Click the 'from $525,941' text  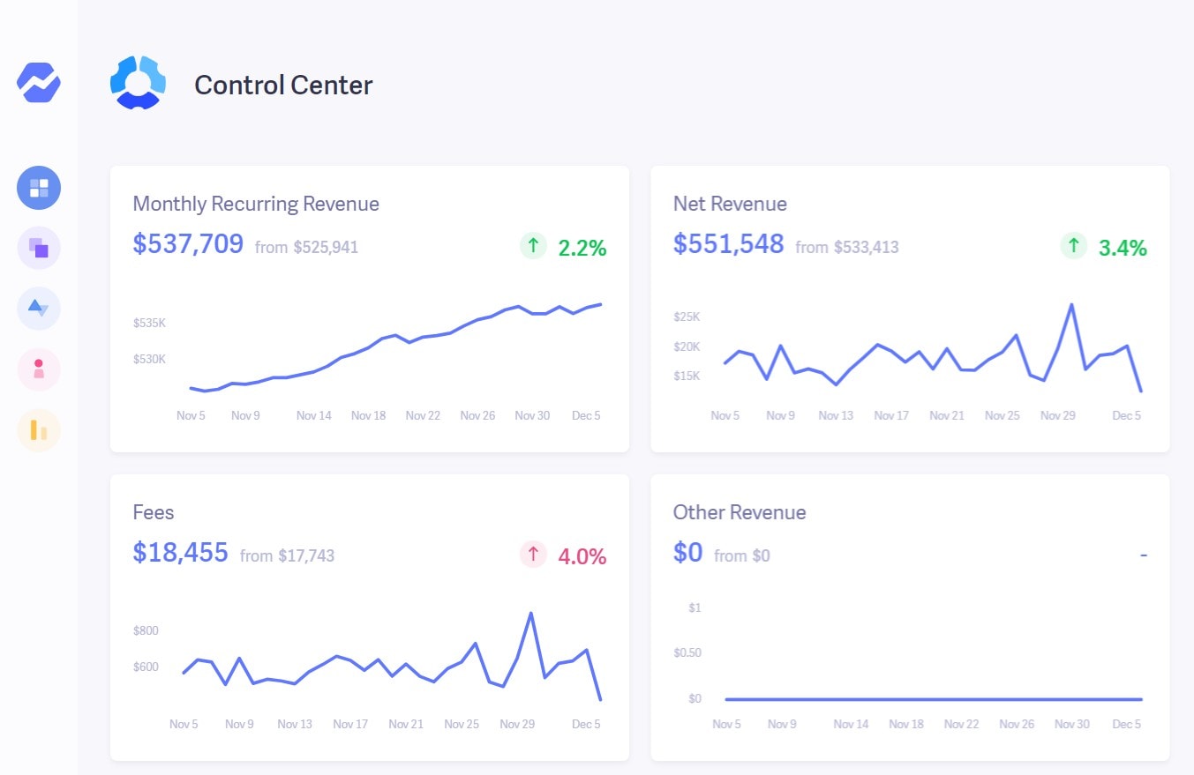click(x=307, y=248)
